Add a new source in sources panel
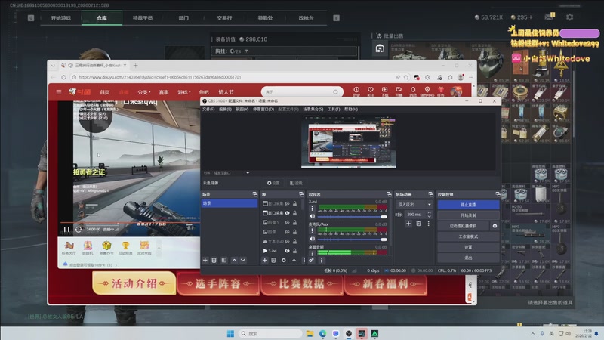The image size is (604, 340). coord(265,261)
